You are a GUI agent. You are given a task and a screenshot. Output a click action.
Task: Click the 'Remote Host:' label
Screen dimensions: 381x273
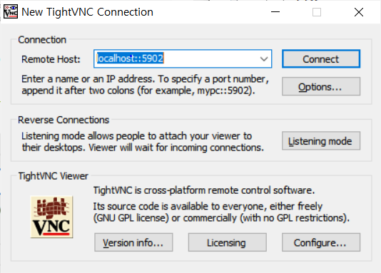tap(51, 59)
